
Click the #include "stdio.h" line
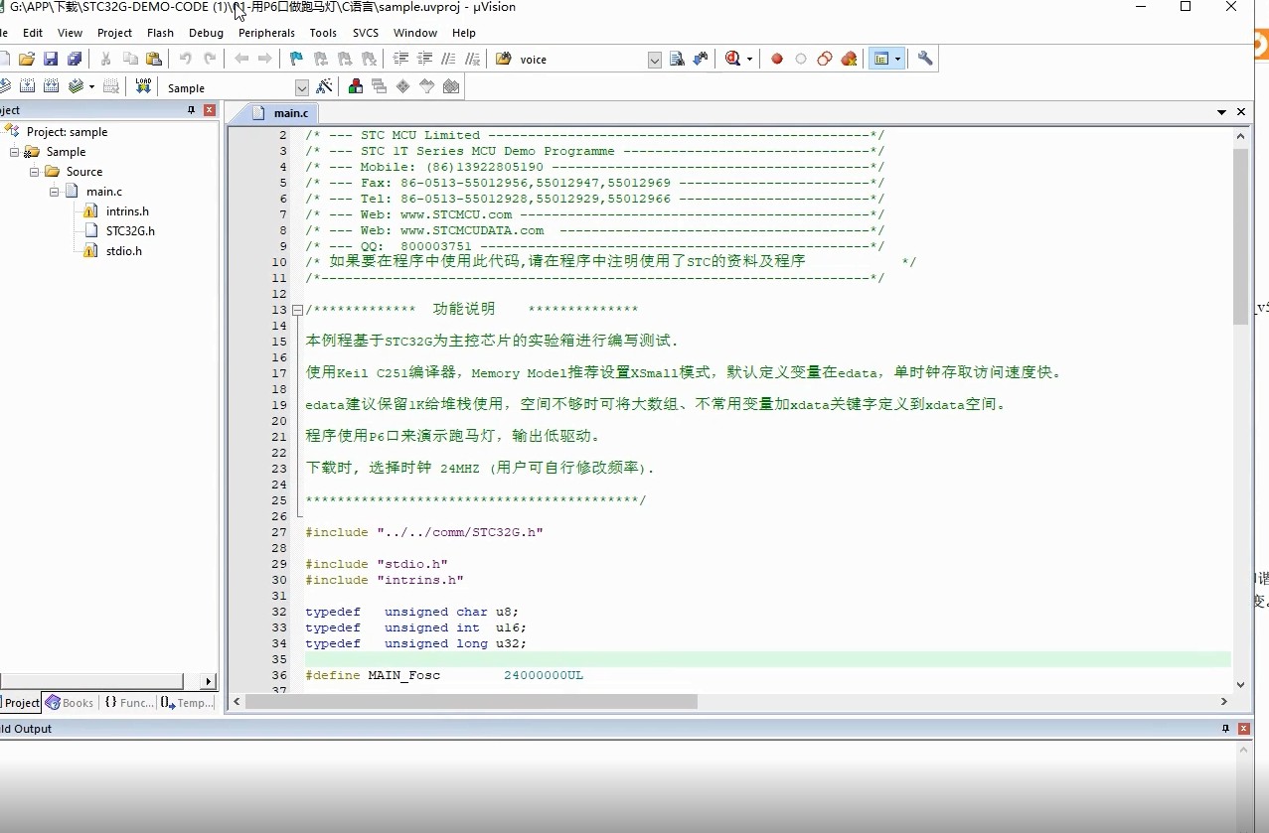(377, 564)
